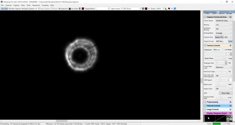
Task: Open the Quick Capture dropdown arrow
Action: [x=36, y=9]
